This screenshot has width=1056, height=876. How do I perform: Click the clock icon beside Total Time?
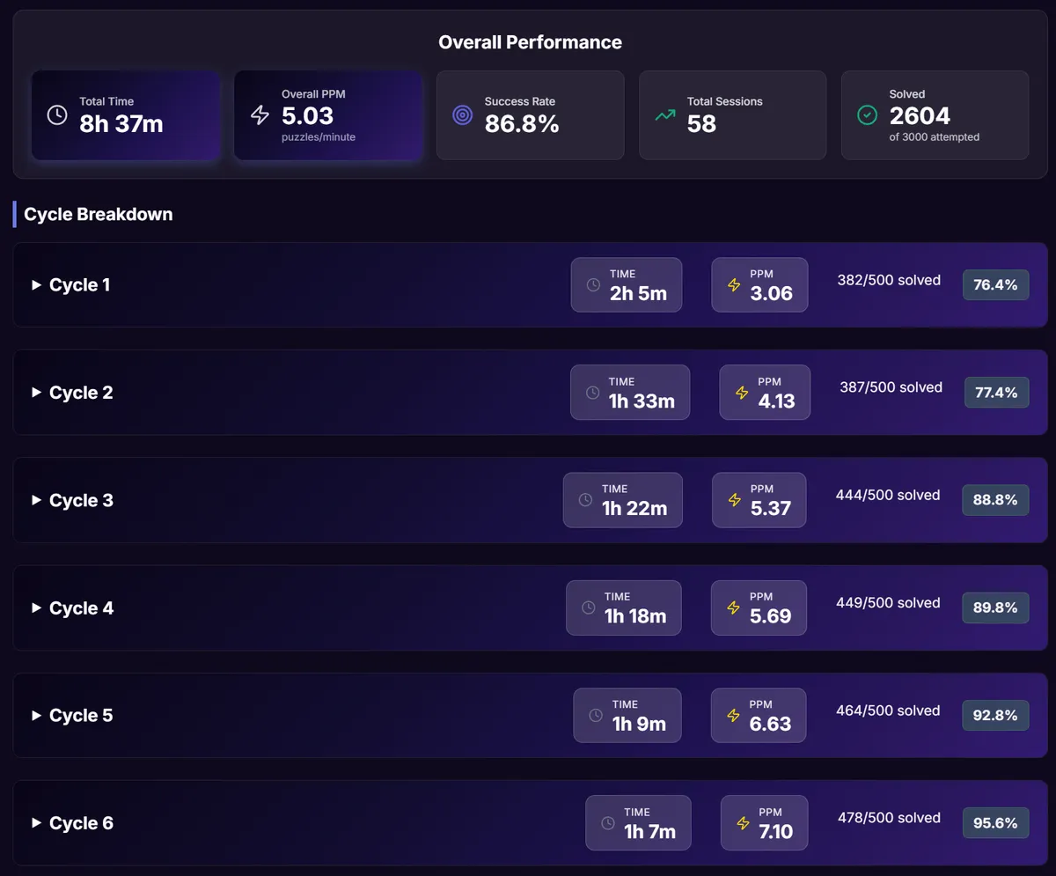point(57,115)
